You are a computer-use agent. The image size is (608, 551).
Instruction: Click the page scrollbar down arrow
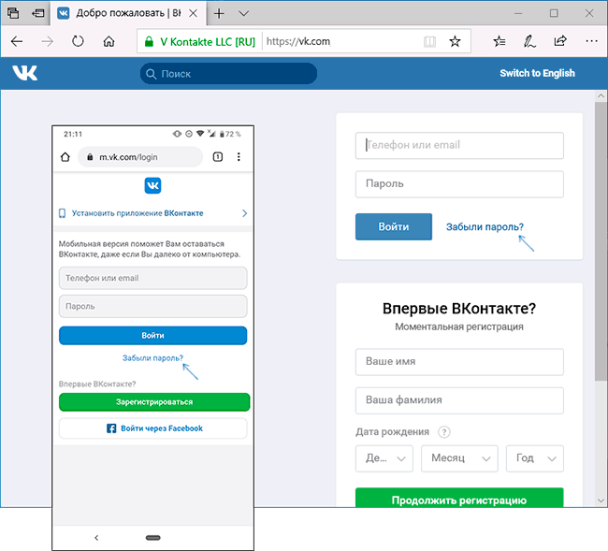pos(601,500)
